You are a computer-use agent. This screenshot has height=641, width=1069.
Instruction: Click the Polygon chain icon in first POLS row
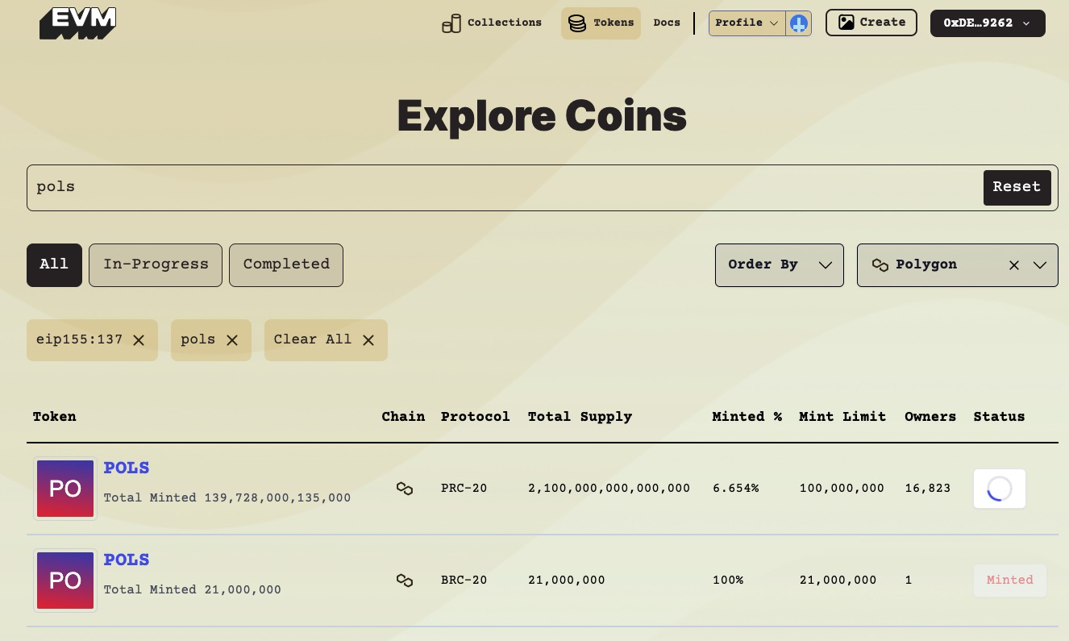coord(405,489)
